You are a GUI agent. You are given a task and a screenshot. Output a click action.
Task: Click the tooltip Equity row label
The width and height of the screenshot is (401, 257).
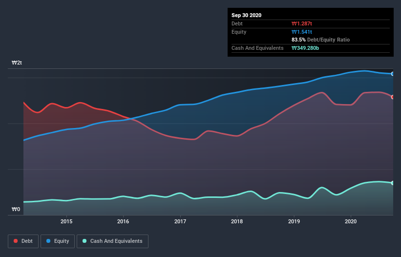tap(239, 32)
